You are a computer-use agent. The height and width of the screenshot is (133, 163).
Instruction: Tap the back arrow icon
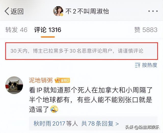pos(7,11)
